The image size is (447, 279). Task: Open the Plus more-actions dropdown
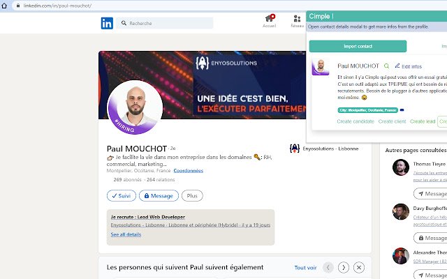tap(192, 196)
